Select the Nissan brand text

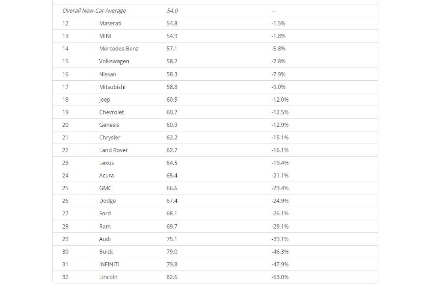tap(107, 74)
